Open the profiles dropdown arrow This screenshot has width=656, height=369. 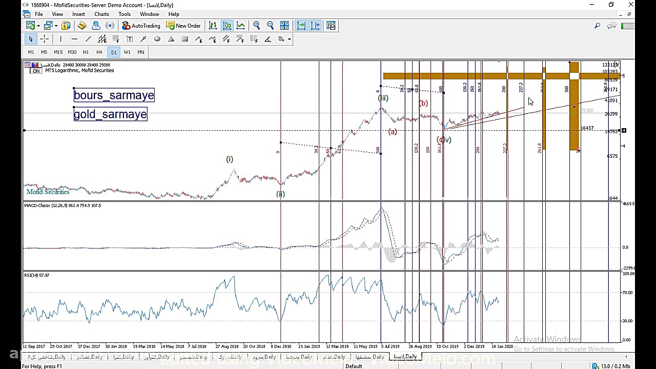pos(55,26)
